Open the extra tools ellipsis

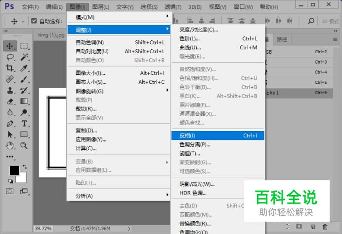click(10, 157)
